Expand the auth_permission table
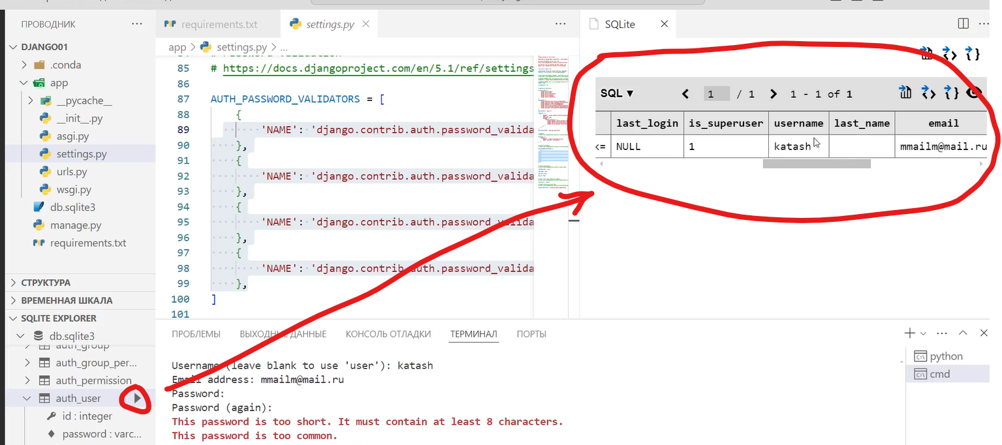This screenshot has width=1002, height=445. (27, 380)
